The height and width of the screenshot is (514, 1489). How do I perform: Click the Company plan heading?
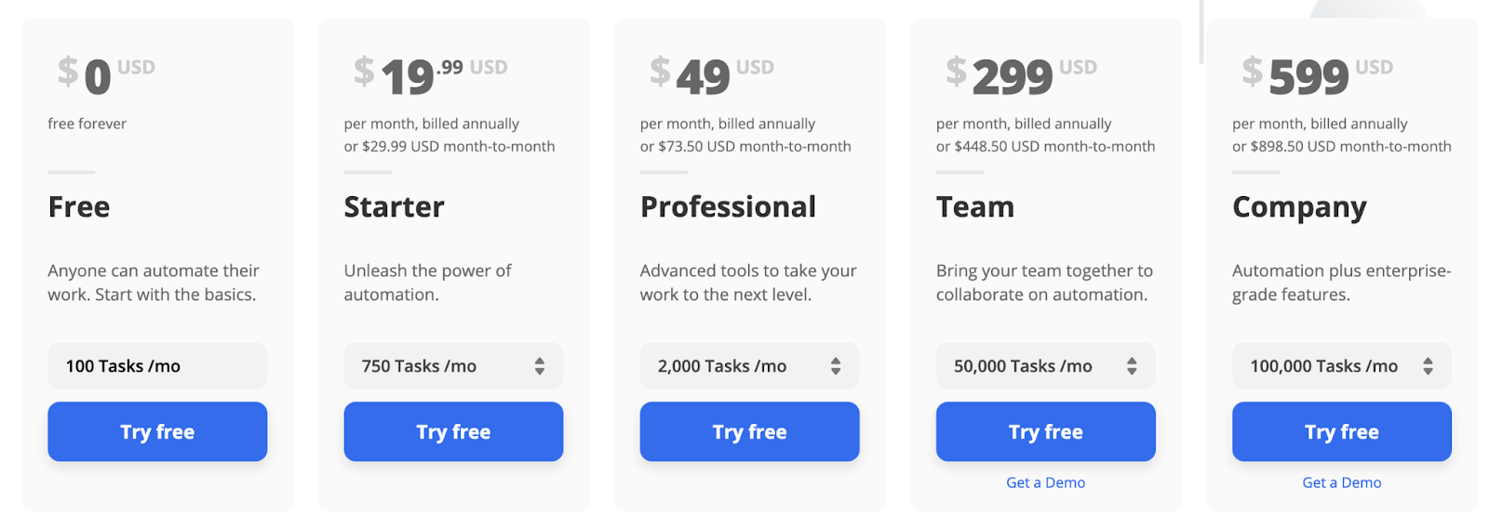click(1299, 208)
